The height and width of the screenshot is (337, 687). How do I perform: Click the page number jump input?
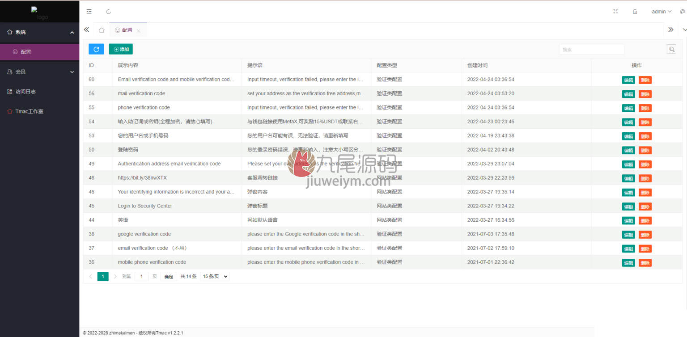141,276
